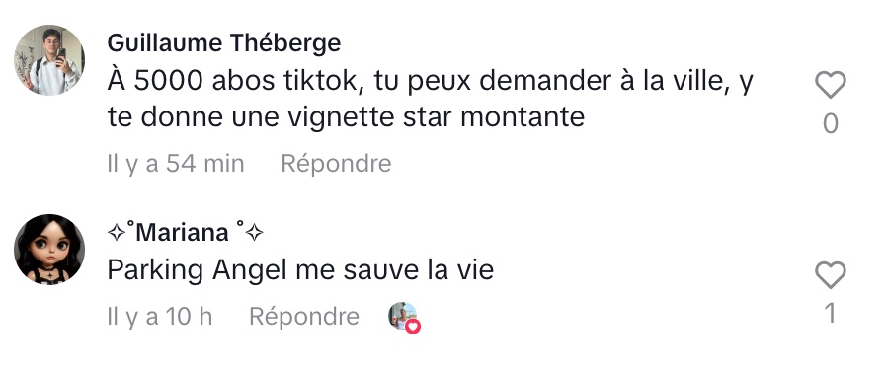Click the 'Il y a 10 h' timestamp
Screen dimensions: 885x371
tap(160, 317)
